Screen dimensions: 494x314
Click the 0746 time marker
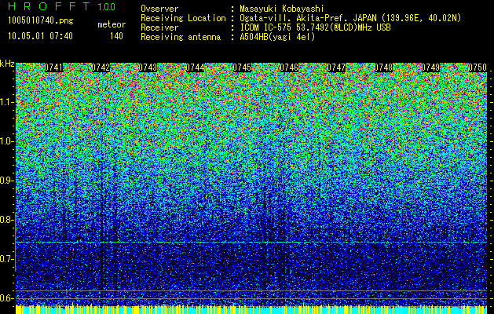[x=289, y=68]
